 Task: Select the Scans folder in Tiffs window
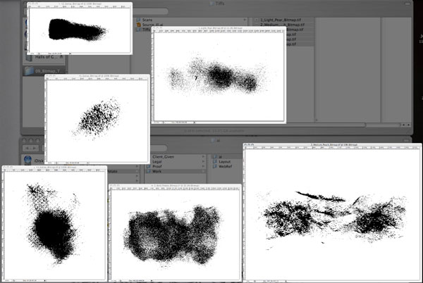[147, 20]
